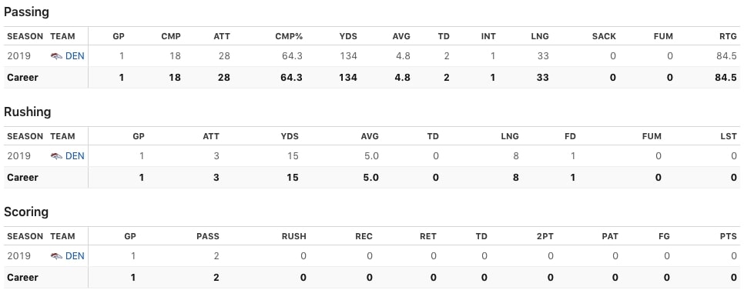Image resolution: width=744 pixels, height=290 pixels.
Task: Select the SACK column header
Action: click(x=604, y=36)
